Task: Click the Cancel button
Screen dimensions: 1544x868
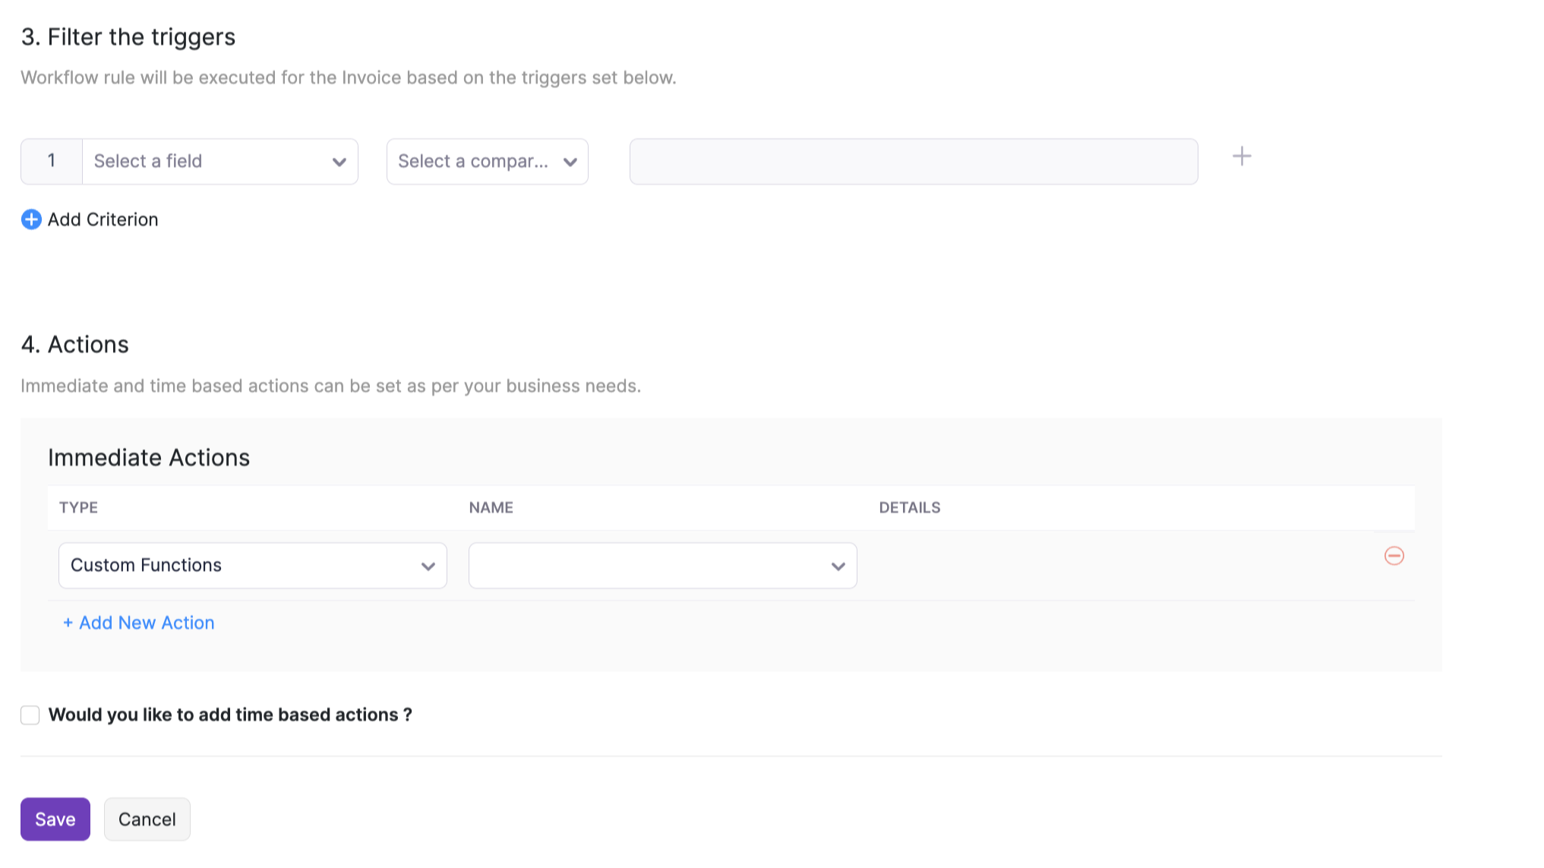Action: (x=147, y=819)
